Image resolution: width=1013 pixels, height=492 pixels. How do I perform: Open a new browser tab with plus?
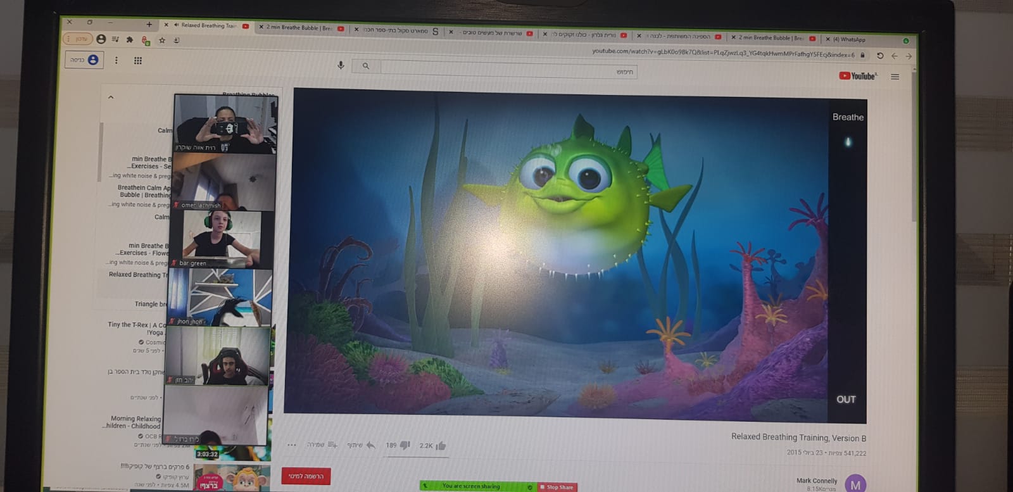pos(149,25)
